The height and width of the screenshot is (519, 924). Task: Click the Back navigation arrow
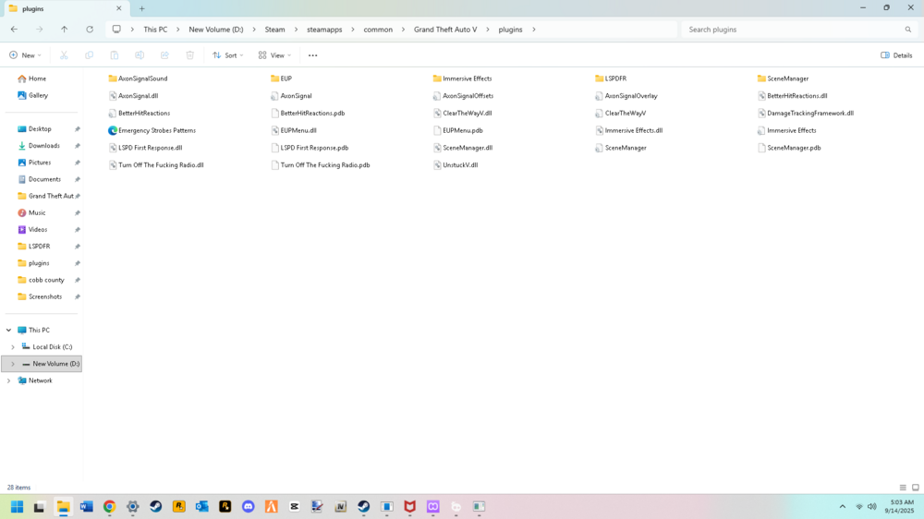coord(14,30)
